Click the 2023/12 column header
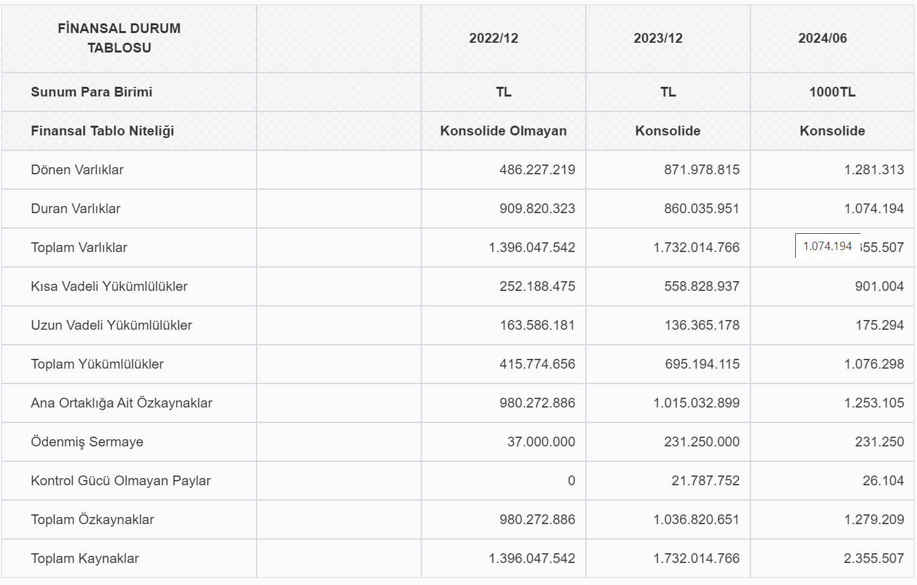 click(658, 38)
